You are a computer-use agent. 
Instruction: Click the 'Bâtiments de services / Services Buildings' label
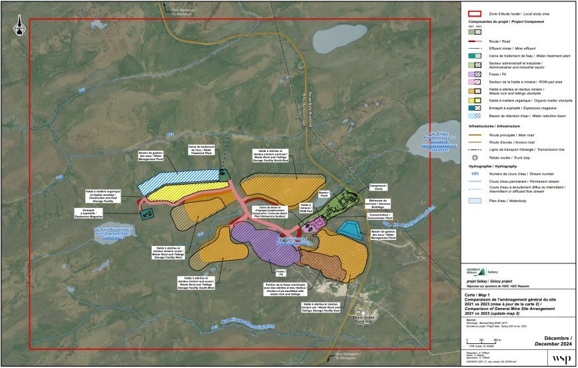tap(377, 203)
